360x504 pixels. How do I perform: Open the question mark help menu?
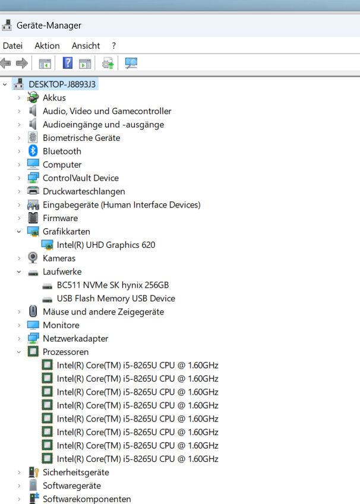pyautogui.click(x=113, y=46)
